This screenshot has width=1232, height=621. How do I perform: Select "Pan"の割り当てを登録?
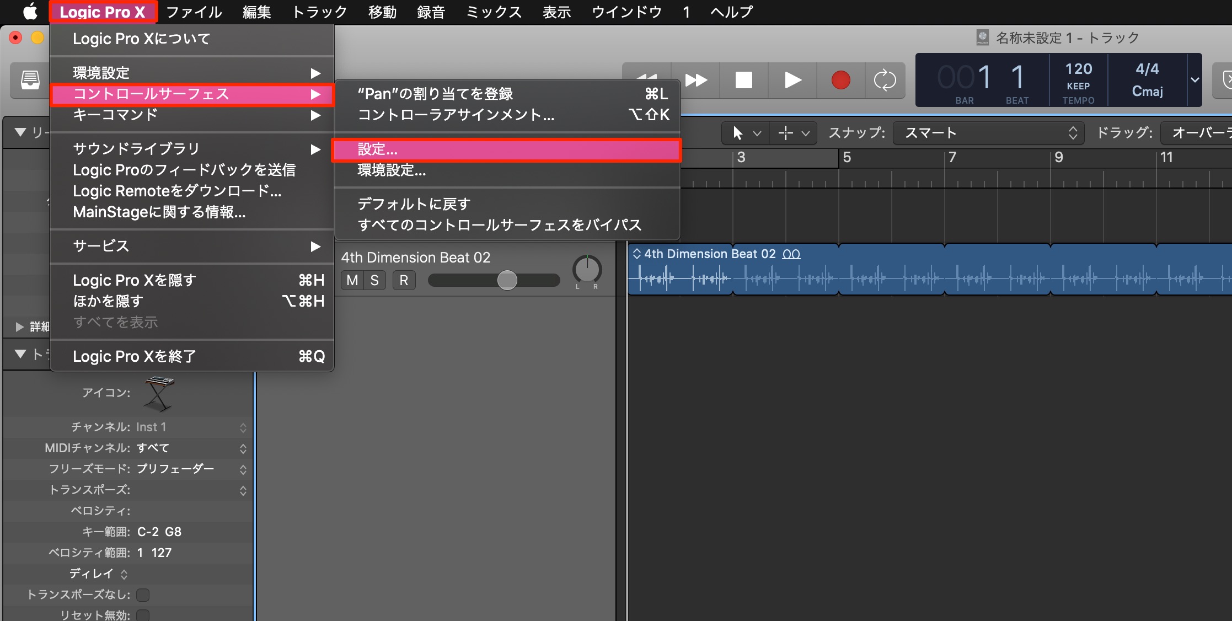(x=507, y=94)
